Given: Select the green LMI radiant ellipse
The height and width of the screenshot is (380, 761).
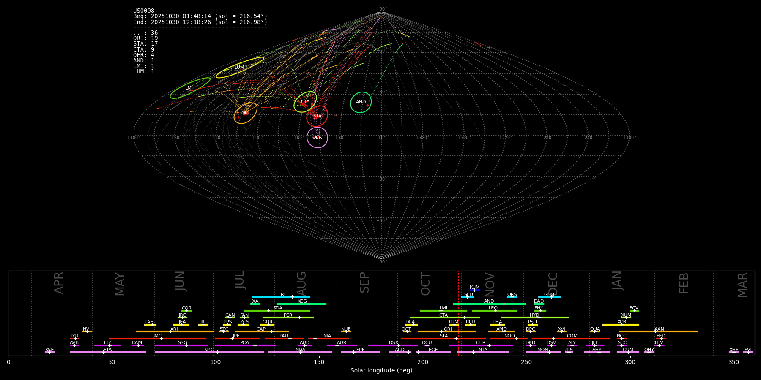Looking at the screenshot, I should pyautogui.click(x=190, y=88).
